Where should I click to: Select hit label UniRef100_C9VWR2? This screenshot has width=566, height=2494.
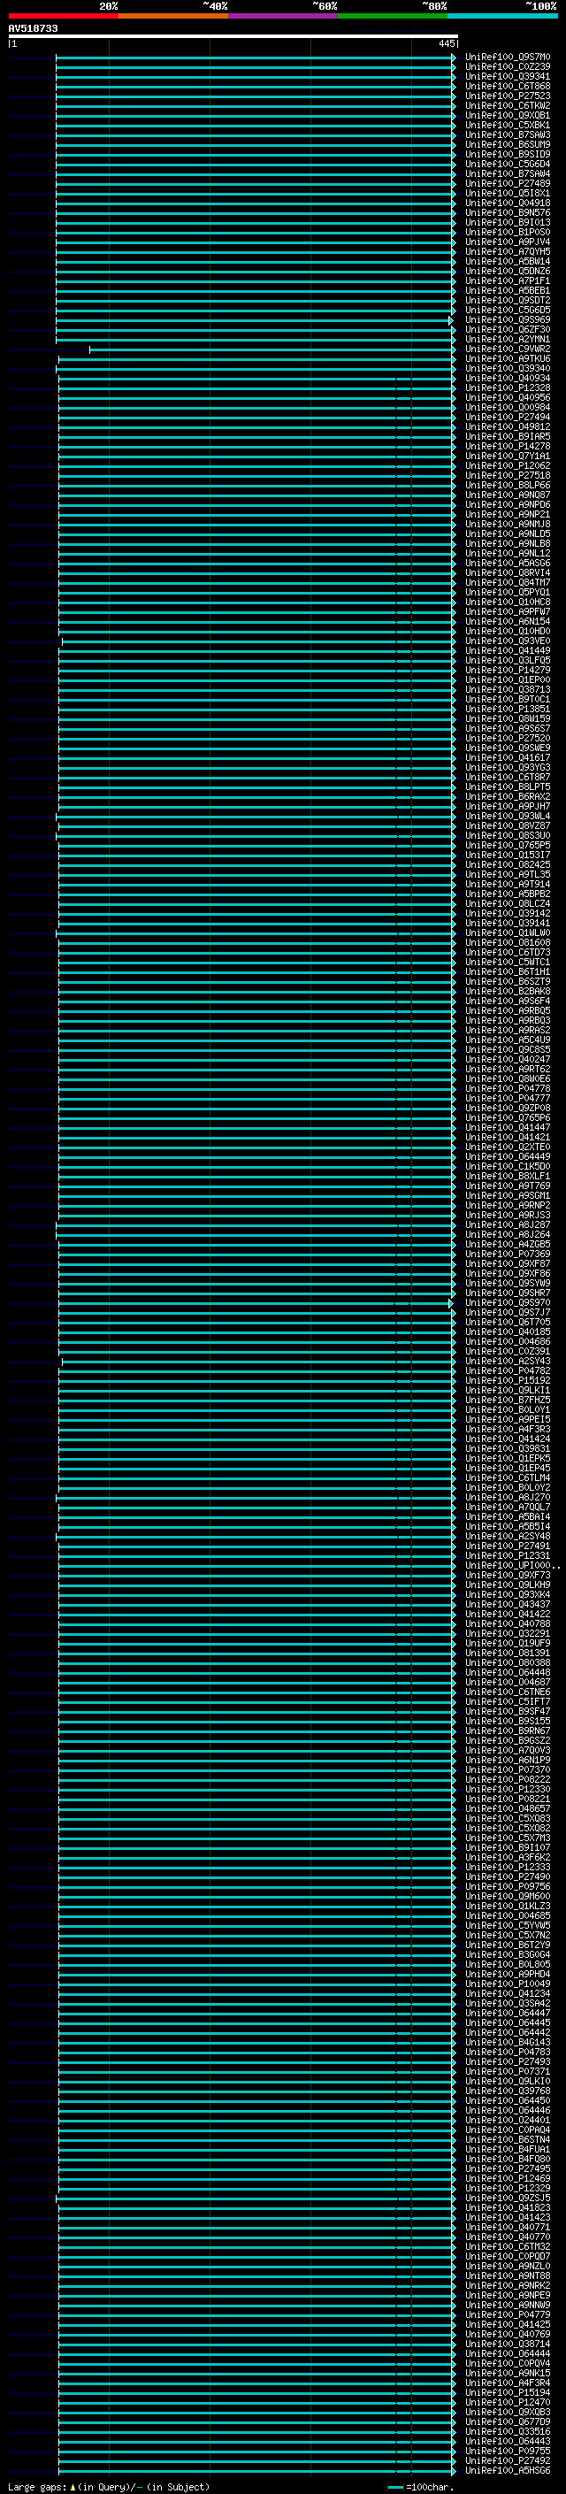click(507, 349)
